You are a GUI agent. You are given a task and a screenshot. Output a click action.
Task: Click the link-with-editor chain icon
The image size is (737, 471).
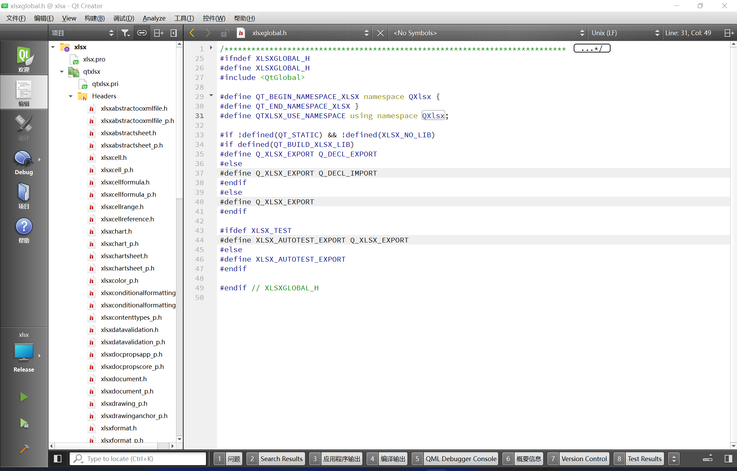tap(142, 33)
